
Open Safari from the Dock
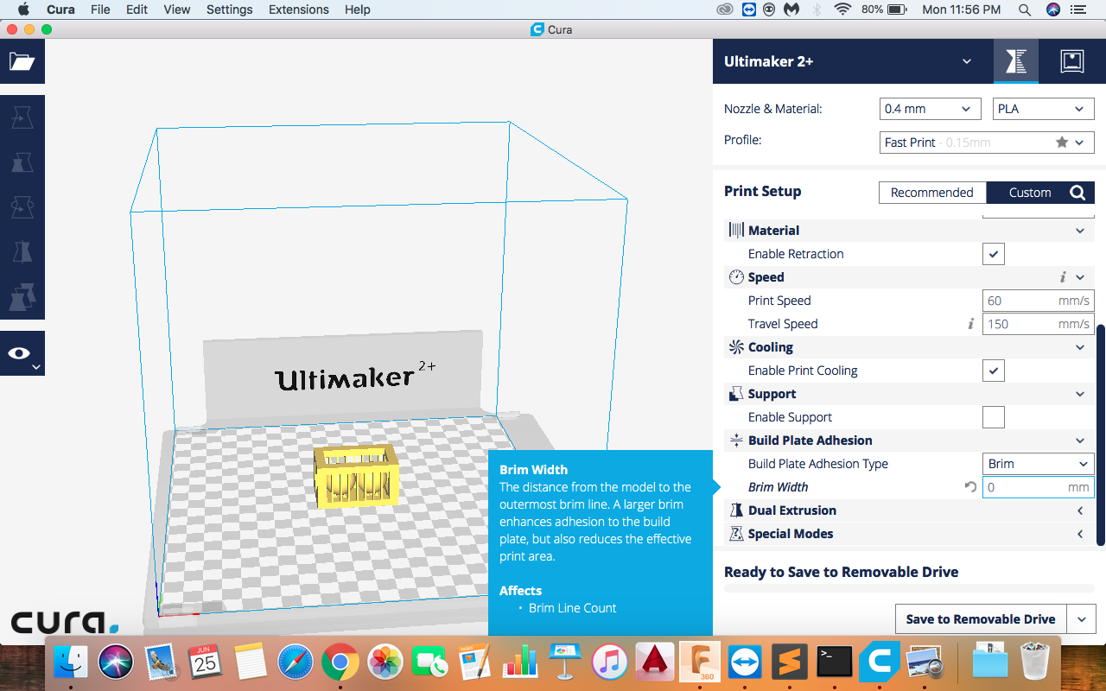click(x=296, y=662)
